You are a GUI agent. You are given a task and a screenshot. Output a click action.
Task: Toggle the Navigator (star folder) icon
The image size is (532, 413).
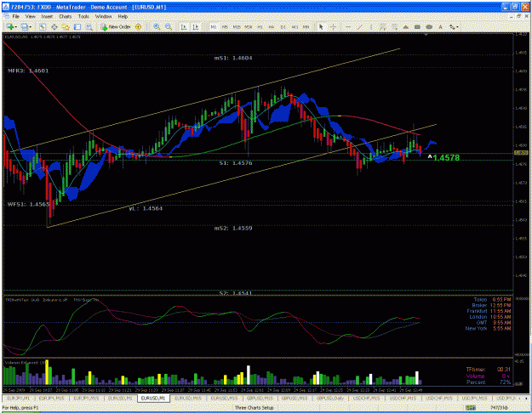[66, 26]
